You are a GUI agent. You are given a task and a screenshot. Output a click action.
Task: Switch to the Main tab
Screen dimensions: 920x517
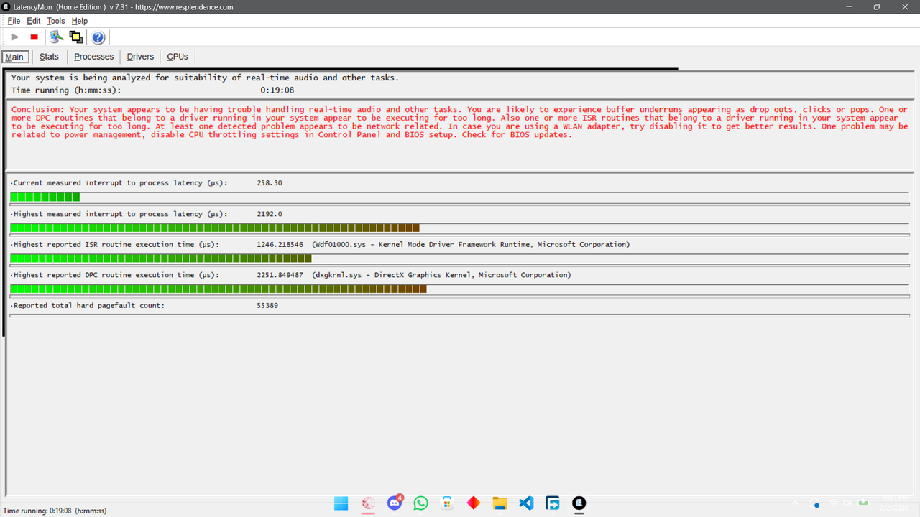pos(14,57)
